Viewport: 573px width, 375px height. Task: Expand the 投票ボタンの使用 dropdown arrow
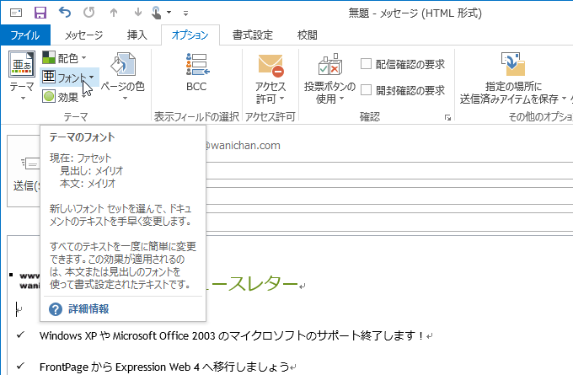pyautogui.click(x=341, y=99)
